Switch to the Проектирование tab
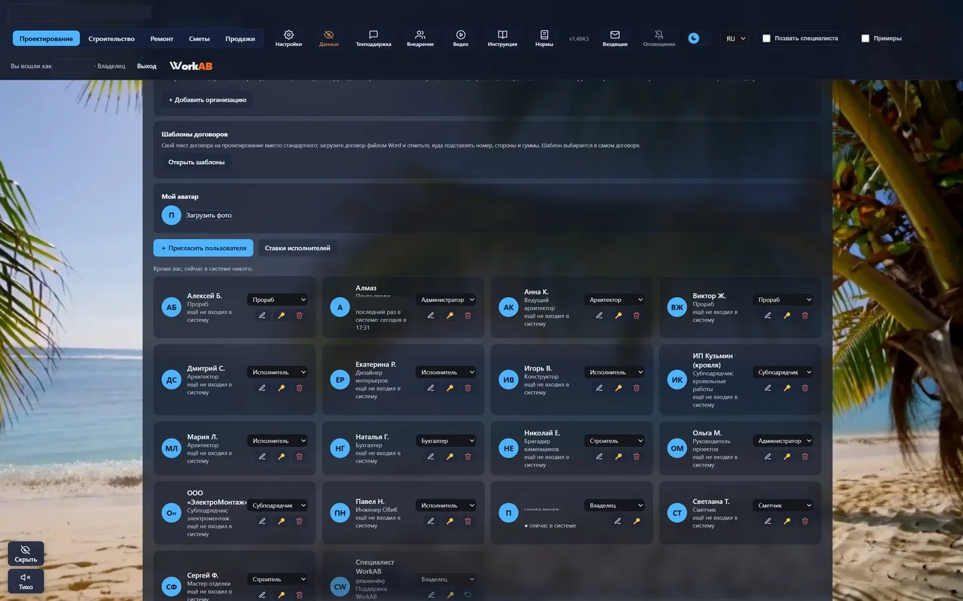The height and width of the screenshot is (601, 963). click(x=46, y=39)
